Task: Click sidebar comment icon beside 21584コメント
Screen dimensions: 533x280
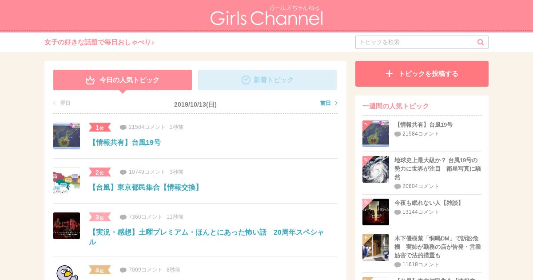Action: (398, 134)
